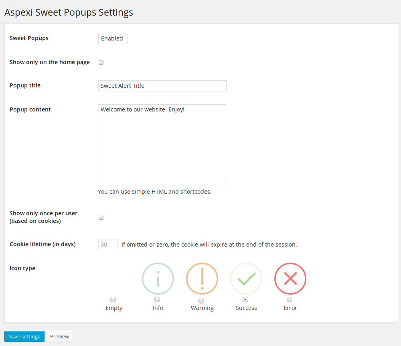401x346 pixels.
Task: Choose the Error radio button
Action: (290, 299)
